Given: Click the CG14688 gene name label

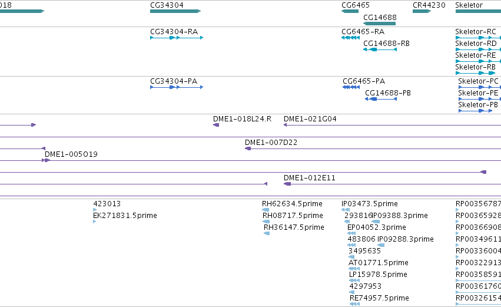Looking at the screenshot, I should tap(380, 18).
